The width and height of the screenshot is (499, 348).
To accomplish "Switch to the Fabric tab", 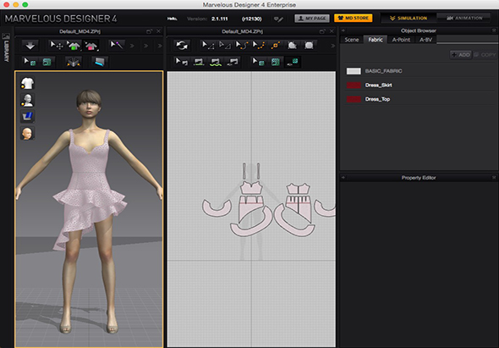I will tap(376, 39).
